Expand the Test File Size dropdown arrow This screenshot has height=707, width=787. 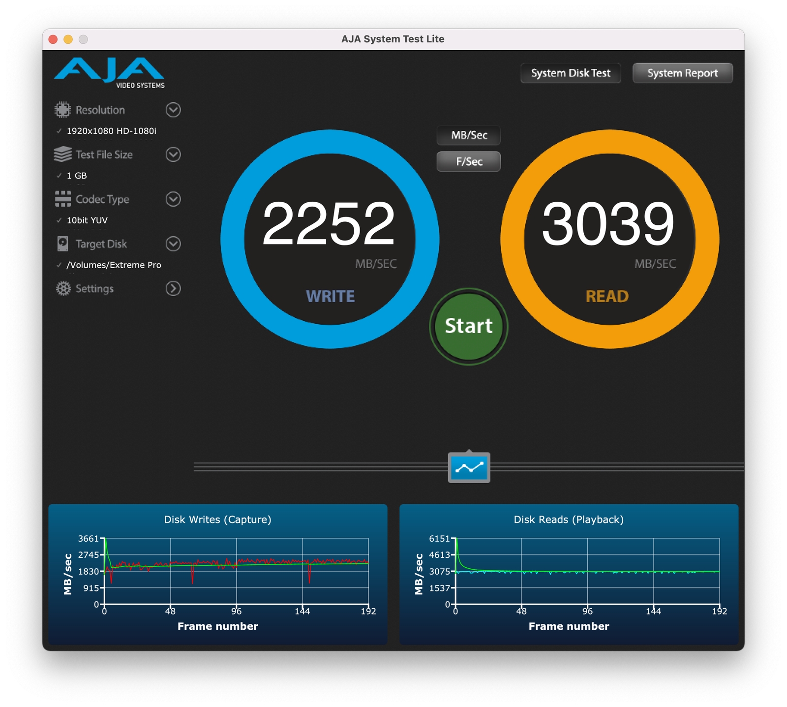coord(173,154)
